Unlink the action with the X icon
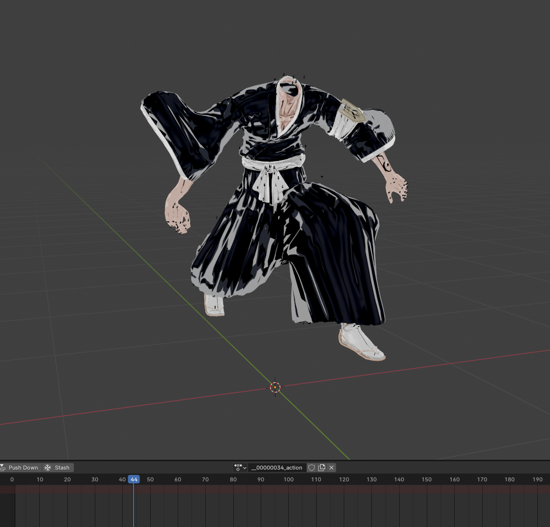This screenshot has width=550, height=527. (331, 468)
